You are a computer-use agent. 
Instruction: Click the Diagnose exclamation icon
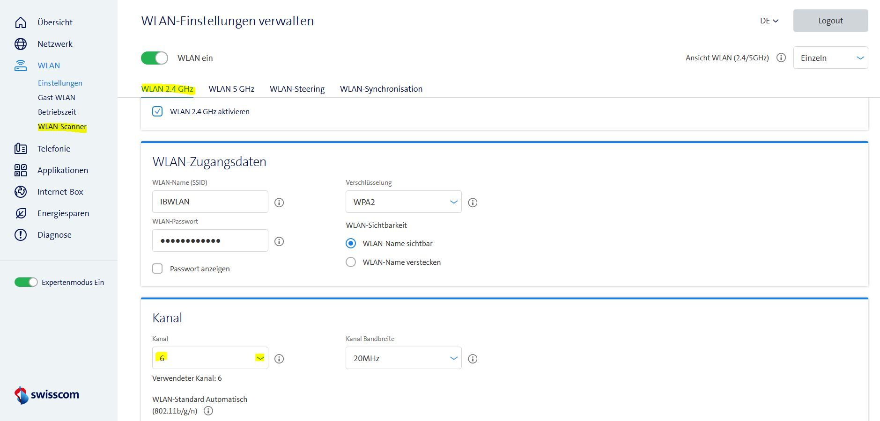21,235
